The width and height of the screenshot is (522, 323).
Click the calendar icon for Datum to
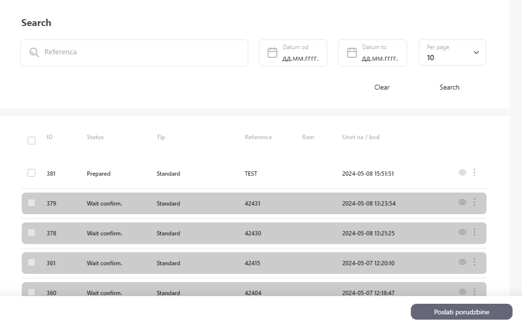352,52
